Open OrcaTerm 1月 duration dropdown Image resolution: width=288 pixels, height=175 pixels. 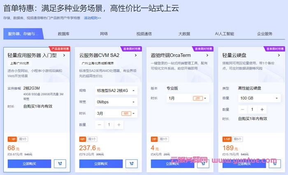click(x=188, y=98)
